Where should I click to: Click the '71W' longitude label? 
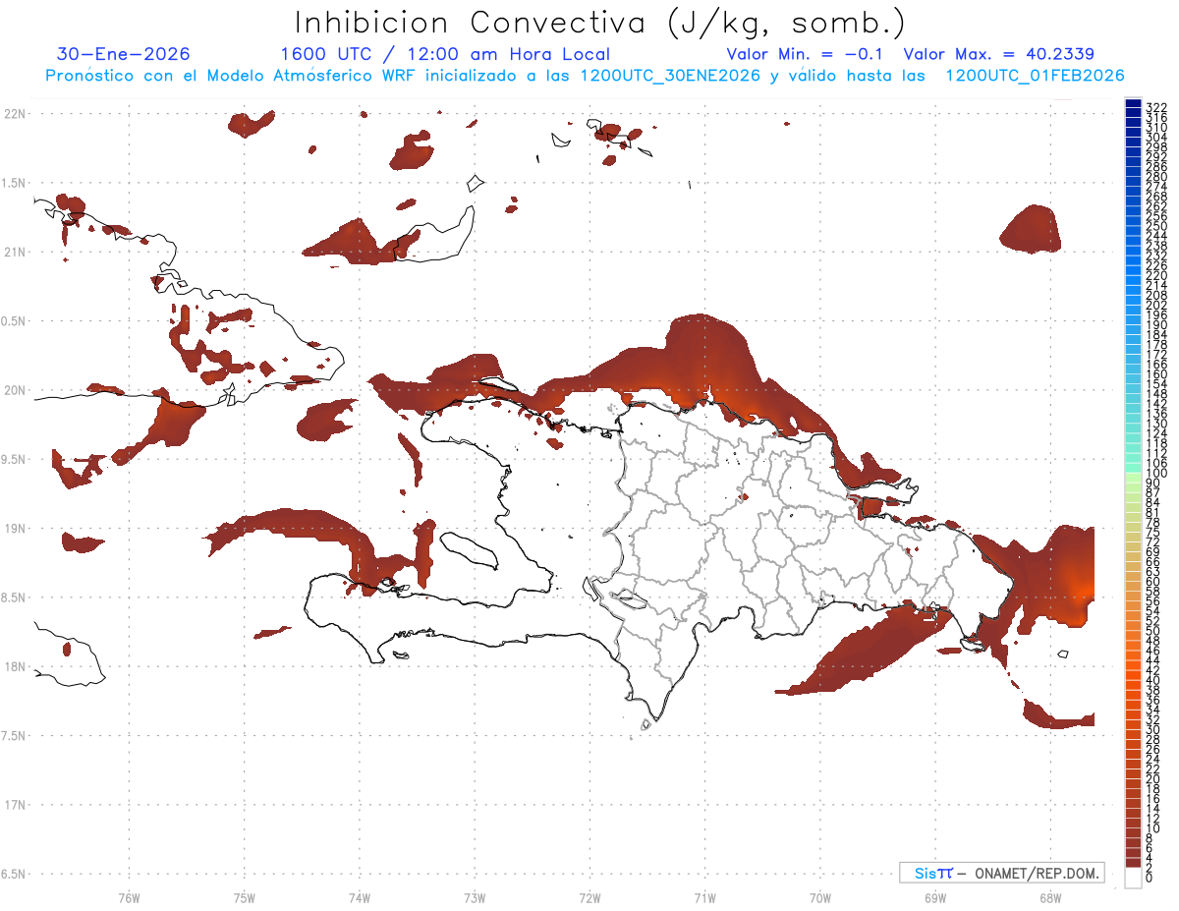coord(704,897)
